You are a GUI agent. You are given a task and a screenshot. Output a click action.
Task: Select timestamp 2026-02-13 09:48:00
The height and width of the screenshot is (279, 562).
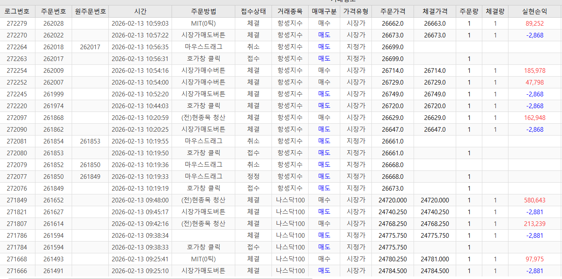tap(140, 200)
